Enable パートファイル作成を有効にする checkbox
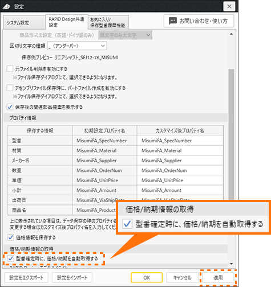Screen dimensions: 271x287 [x=10, y=88]
